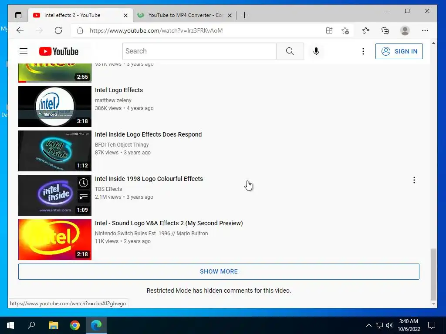
Task: Open Intel Logo Effects video thumbnail
Action: click(55, 107)
